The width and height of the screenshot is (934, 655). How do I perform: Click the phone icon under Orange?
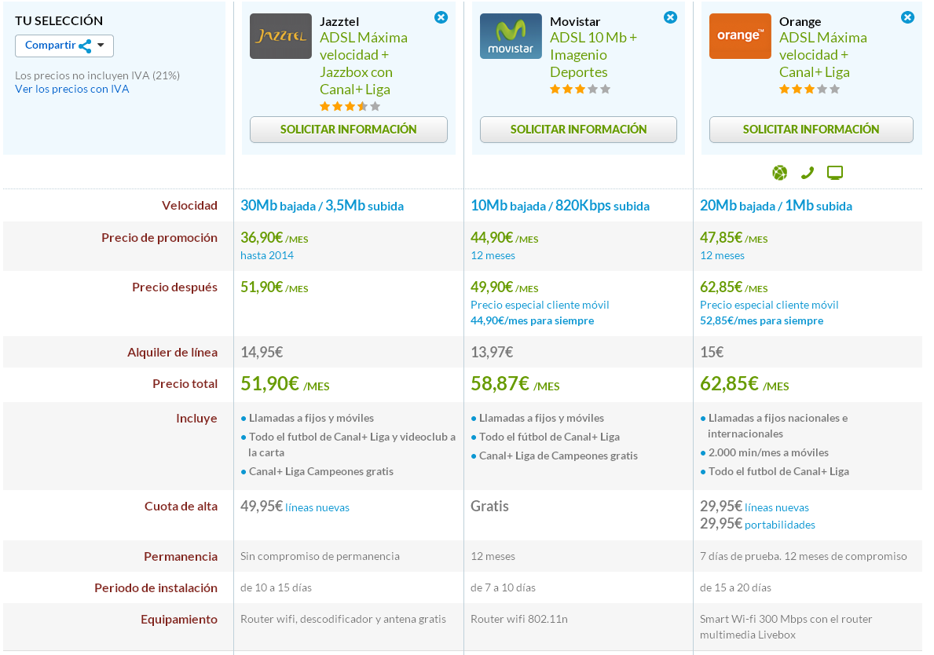(x=807, y=173)
